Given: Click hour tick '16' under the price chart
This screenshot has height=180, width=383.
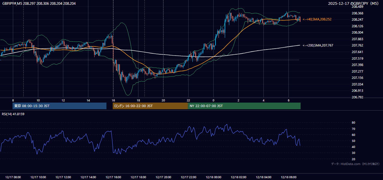Looking at the screenshot, I should coord(113,100).
